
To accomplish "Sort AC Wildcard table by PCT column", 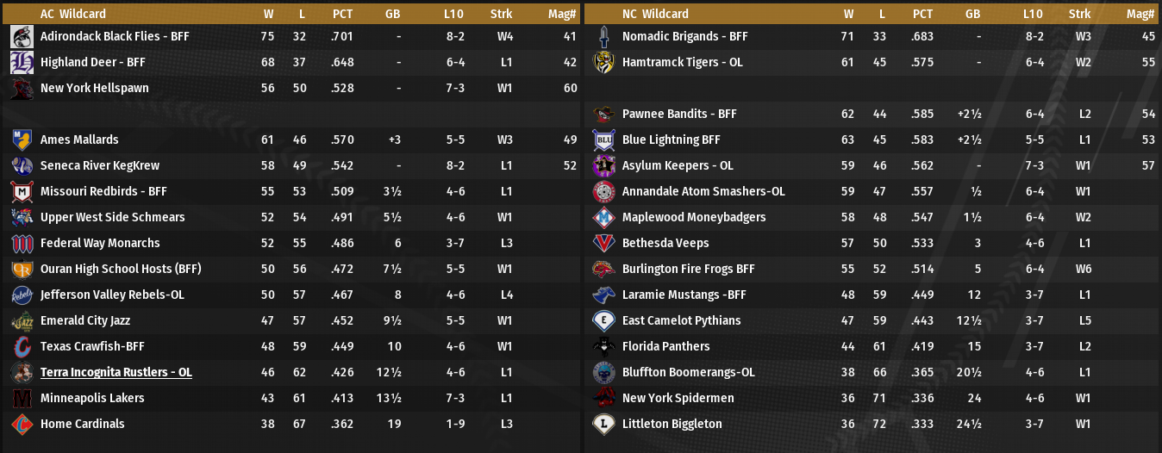I will coord(342,14).
